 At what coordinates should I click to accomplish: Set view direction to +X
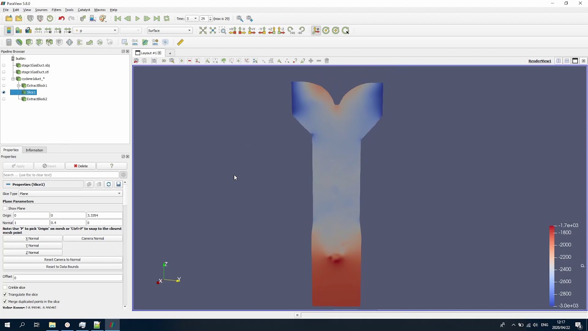232,30
